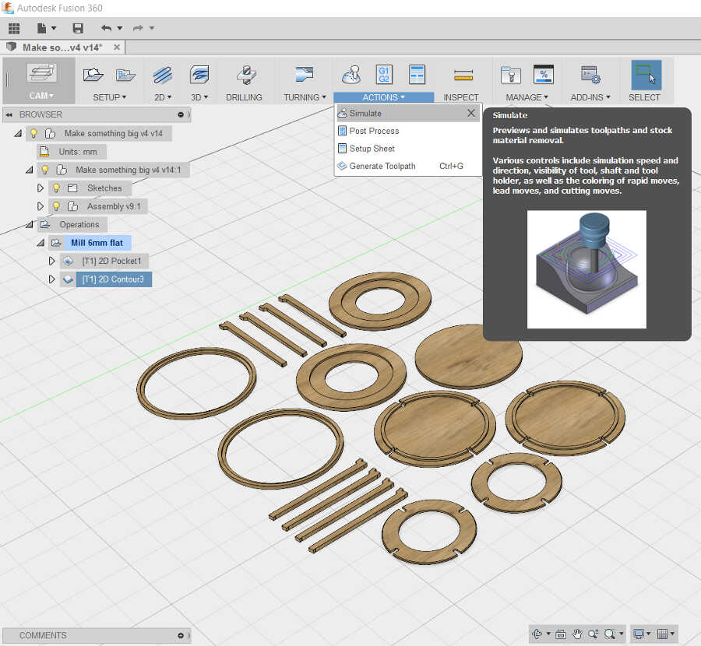This screenshot has height=646, width=701.
Task: Open the MANAGE dropdown menu
Action: [x=527, y=97]
